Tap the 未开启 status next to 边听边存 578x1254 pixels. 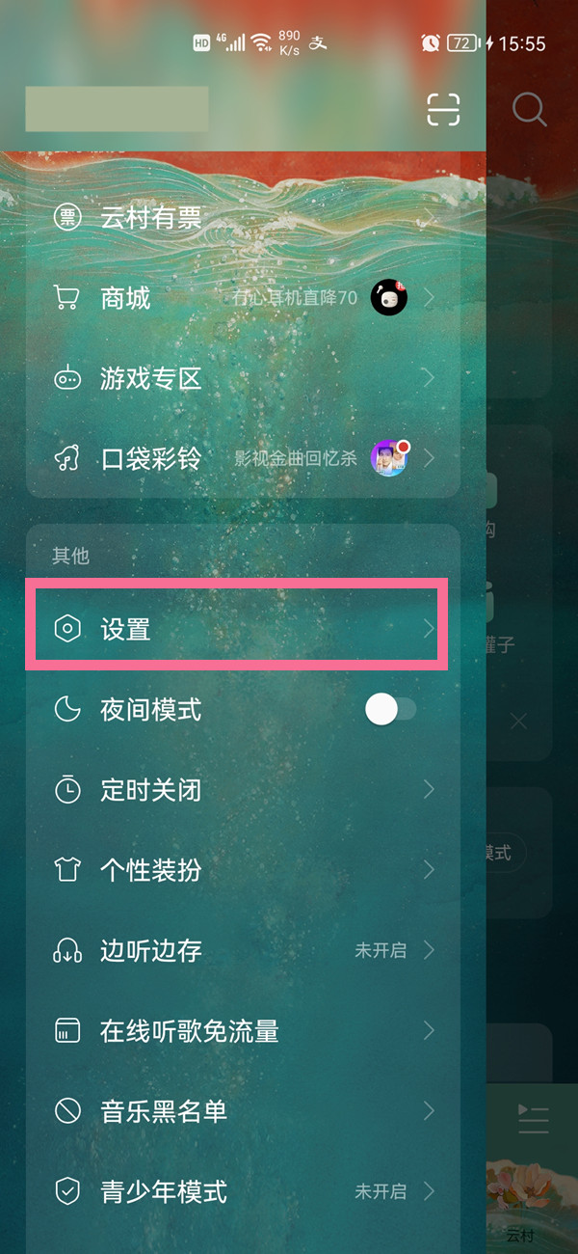[x=381, y=951]
